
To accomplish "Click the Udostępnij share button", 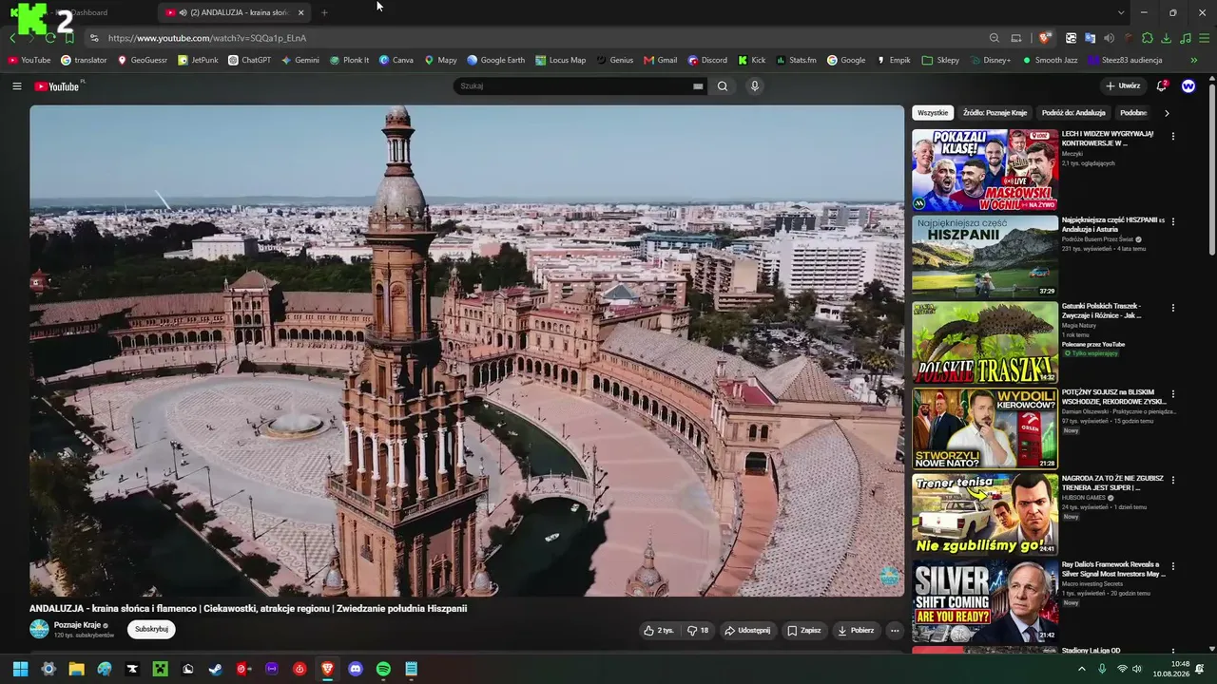I will tap(747, 630).
